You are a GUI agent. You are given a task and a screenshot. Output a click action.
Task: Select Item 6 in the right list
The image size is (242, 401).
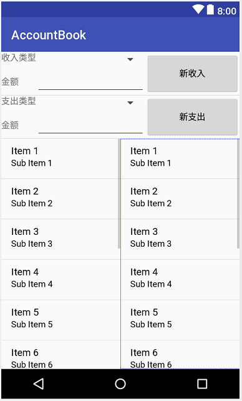click(x=180, y=355)
